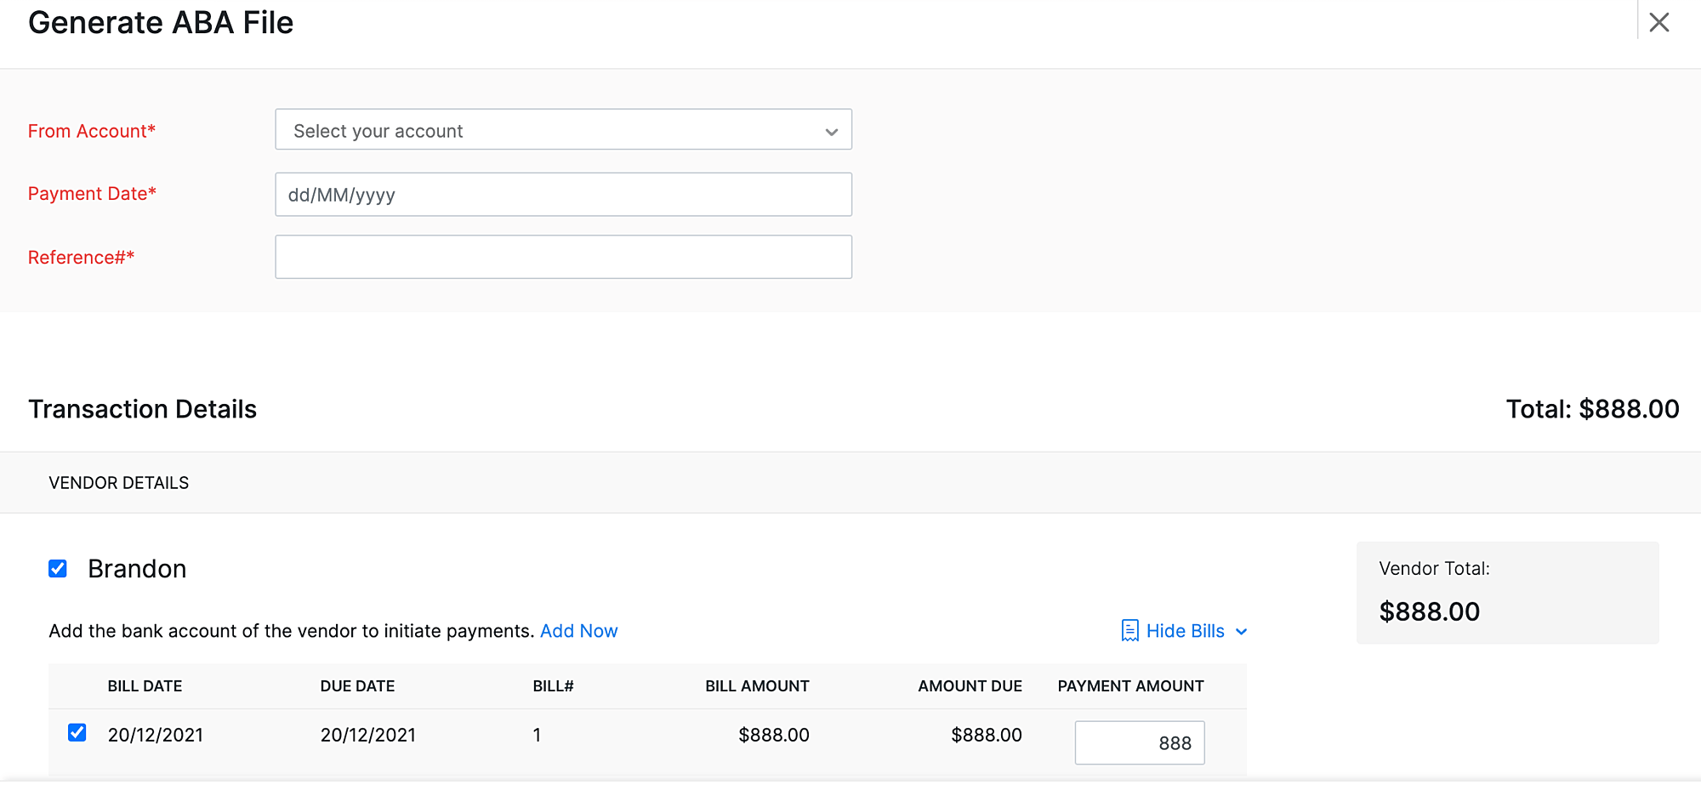Click the AMOUNT DUE column header
This screenshot has height=790, width=1701.
pos(969,686)
